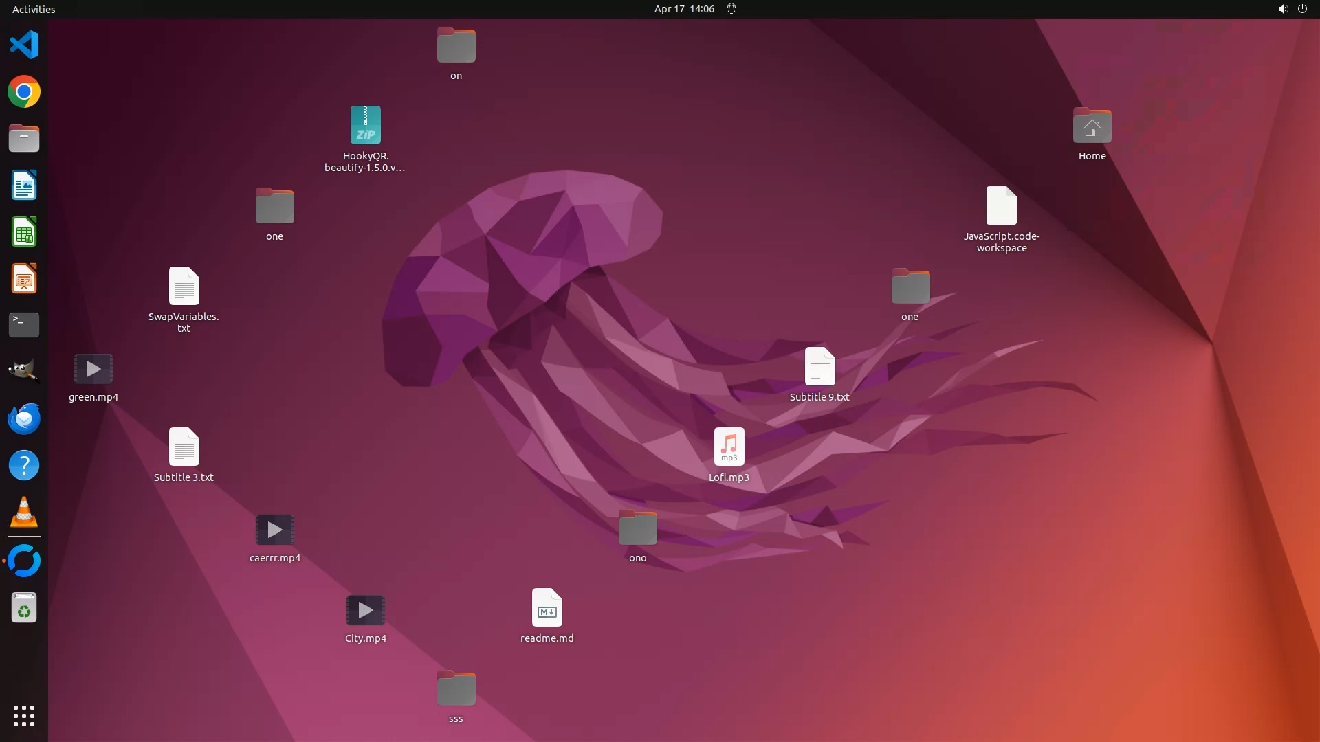The image size is (1320, 742).
Task: Open system menu via power icon
Action: point(1302,9)
